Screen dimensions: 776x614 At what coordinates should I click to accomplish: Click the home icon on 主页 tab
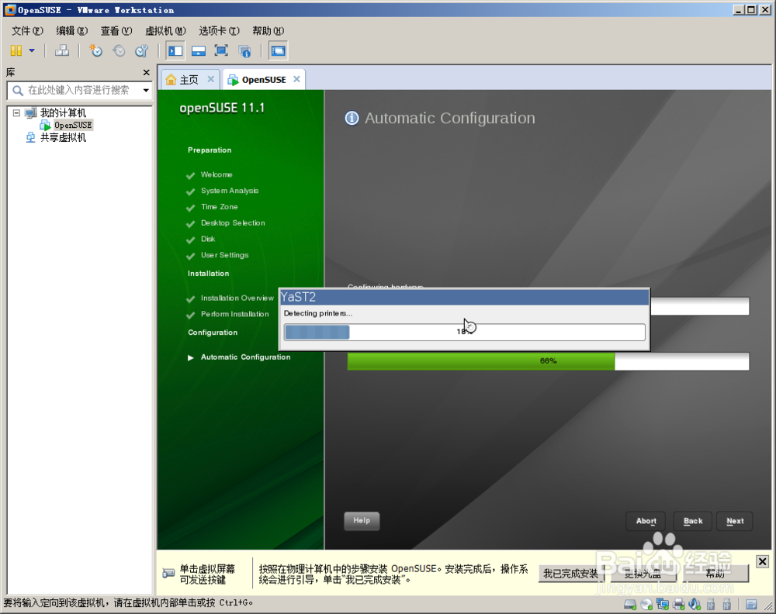(171, 80)
